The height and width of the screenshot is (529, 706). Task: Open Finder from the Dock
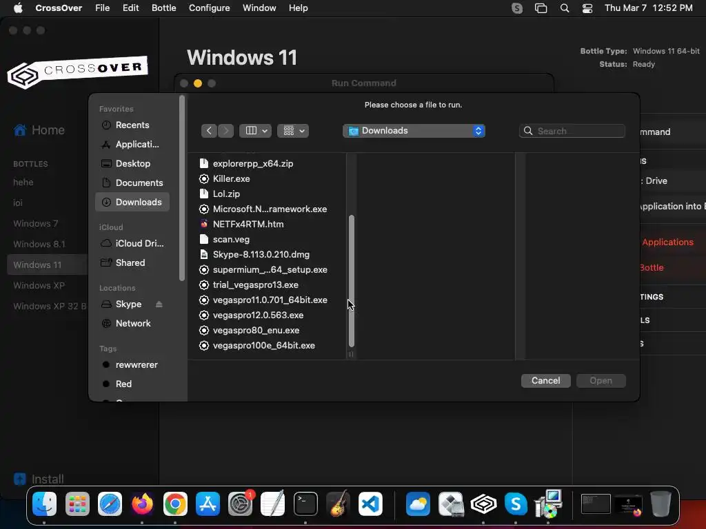click(x=44, y=504)
